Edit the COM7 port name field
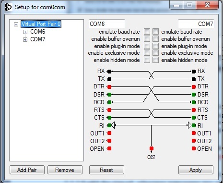Viewport: 223px width, 183px height. pos(196,24)
